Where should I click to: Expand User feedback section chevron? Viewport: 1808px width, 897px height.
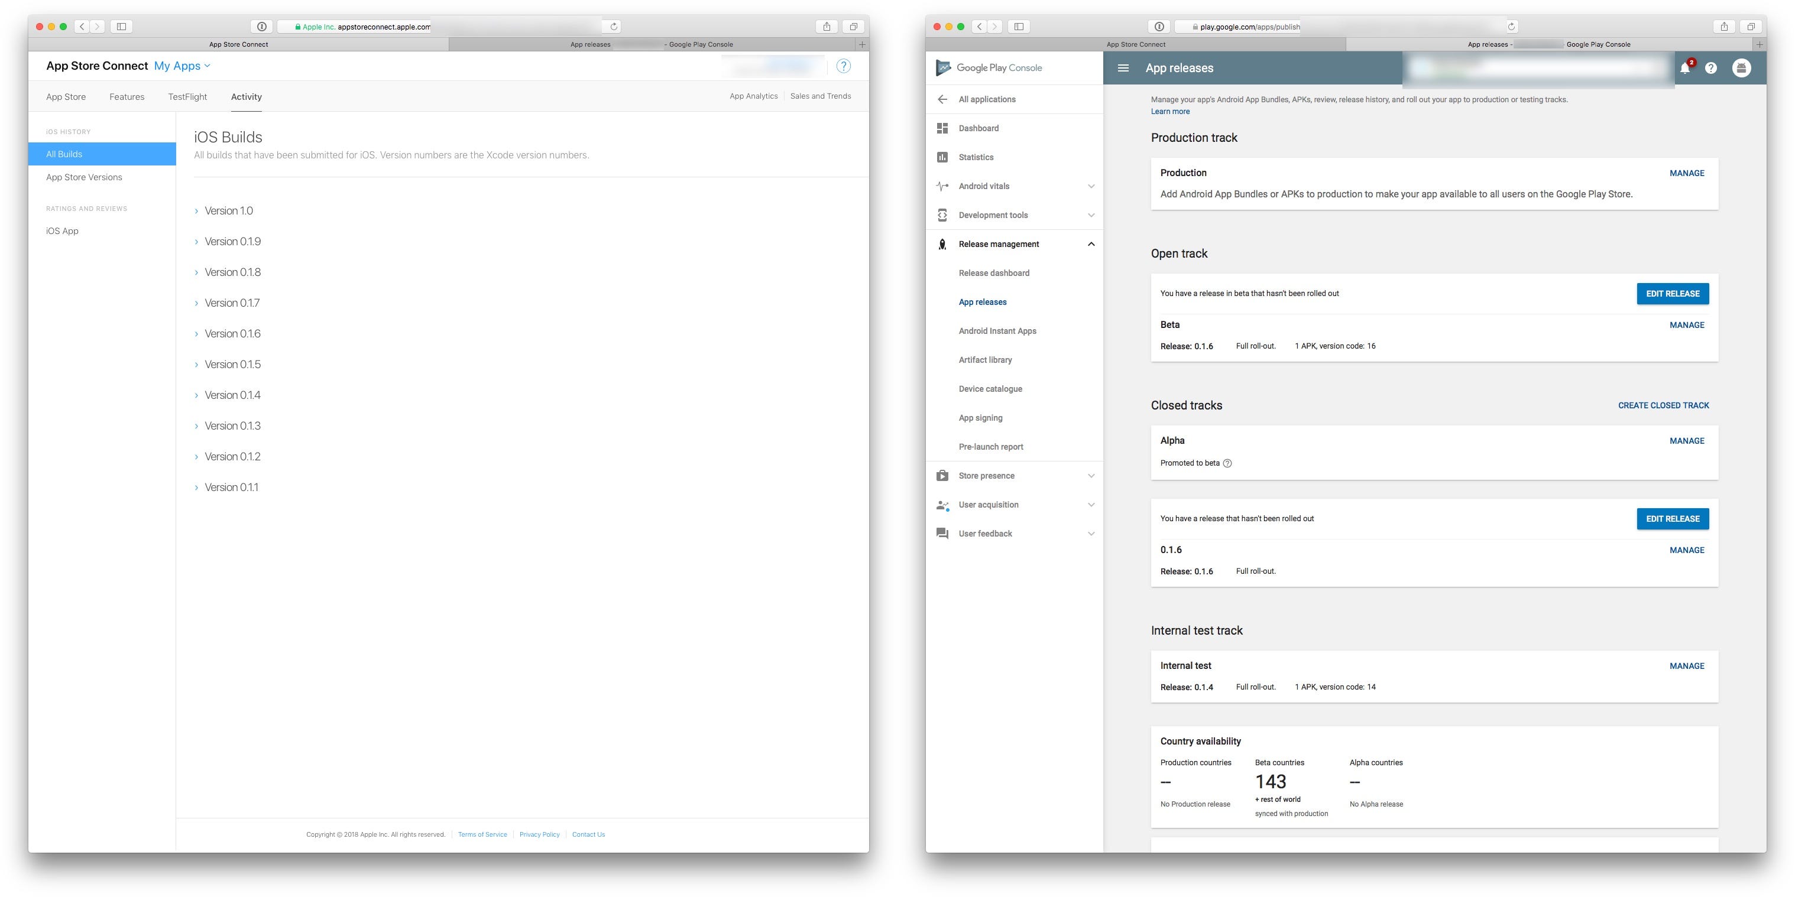click(x=1091, y=534)
